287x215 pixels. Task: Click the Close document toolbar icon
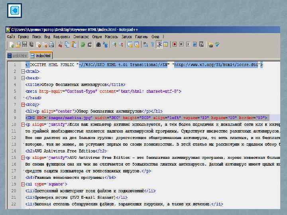pyautogui.click(x=38, y=45)
